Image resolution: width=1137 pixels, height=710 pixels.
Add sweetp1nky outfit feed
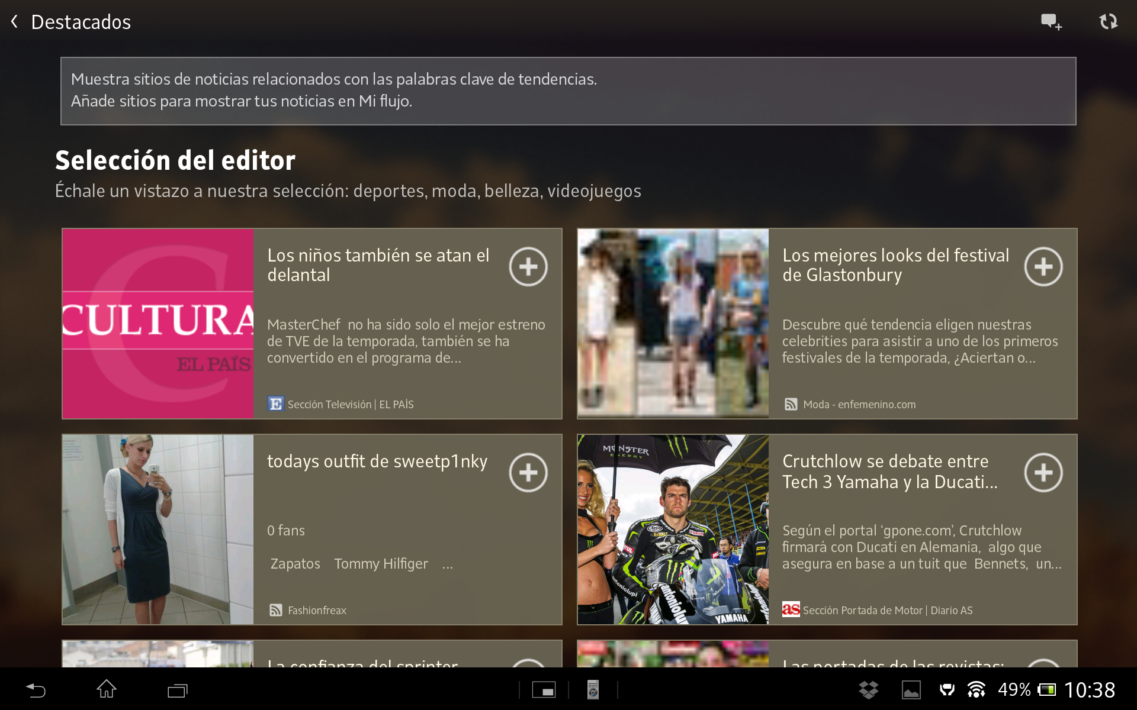coord(528,473)
